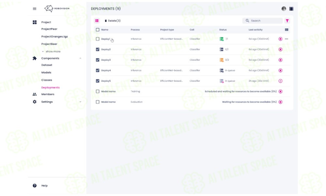
Task: Click Deploy5 '2h ago' last activity
Action: pyautogui.click(x=259, y=81)
